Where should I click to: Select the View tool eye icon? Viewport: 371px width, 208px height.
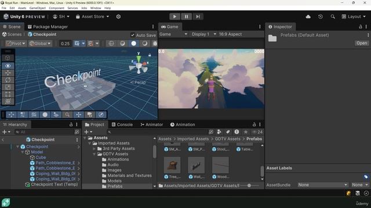(x=8, y=66)
